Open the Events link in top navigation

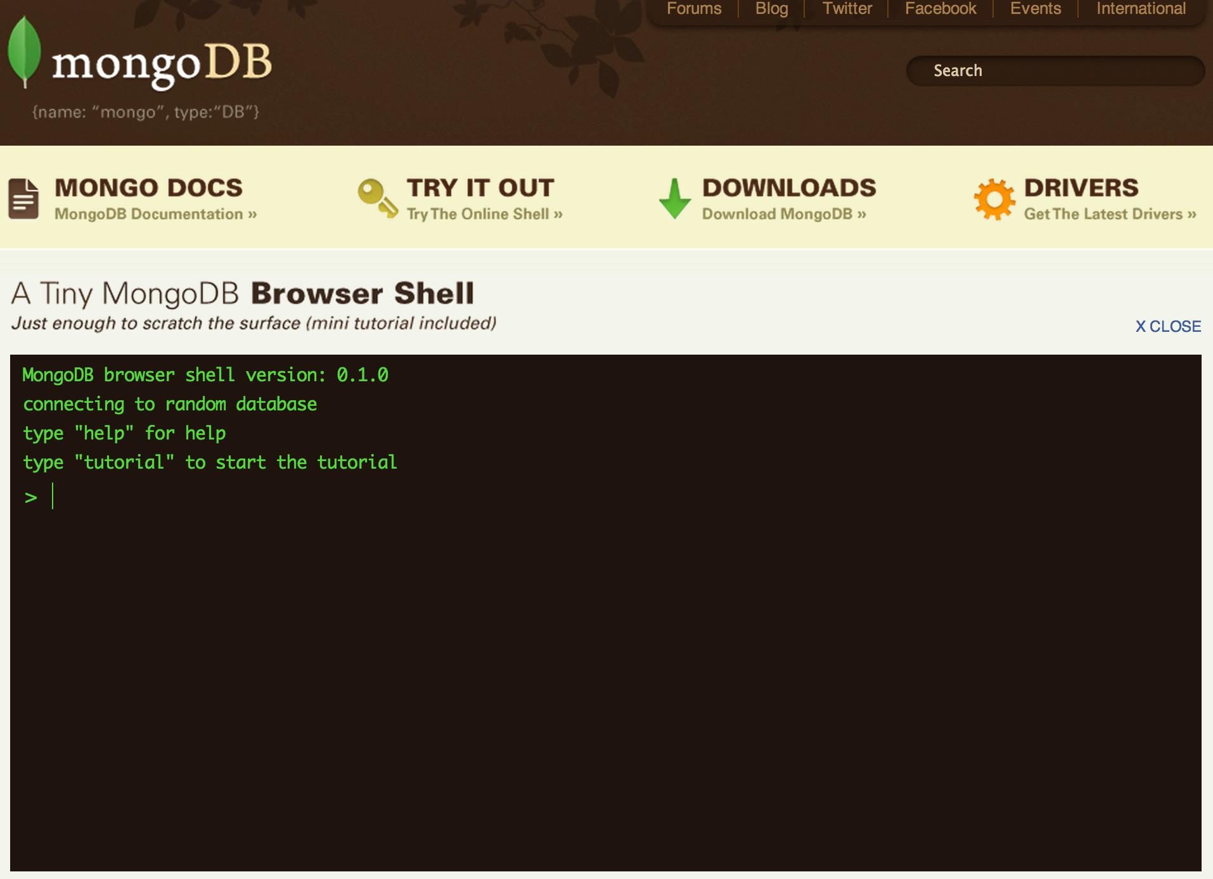click(1036, 9)
